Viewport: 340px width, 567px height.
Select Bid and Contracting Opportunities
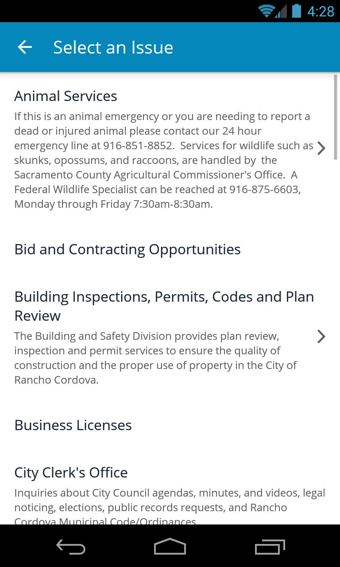[127, 249]
